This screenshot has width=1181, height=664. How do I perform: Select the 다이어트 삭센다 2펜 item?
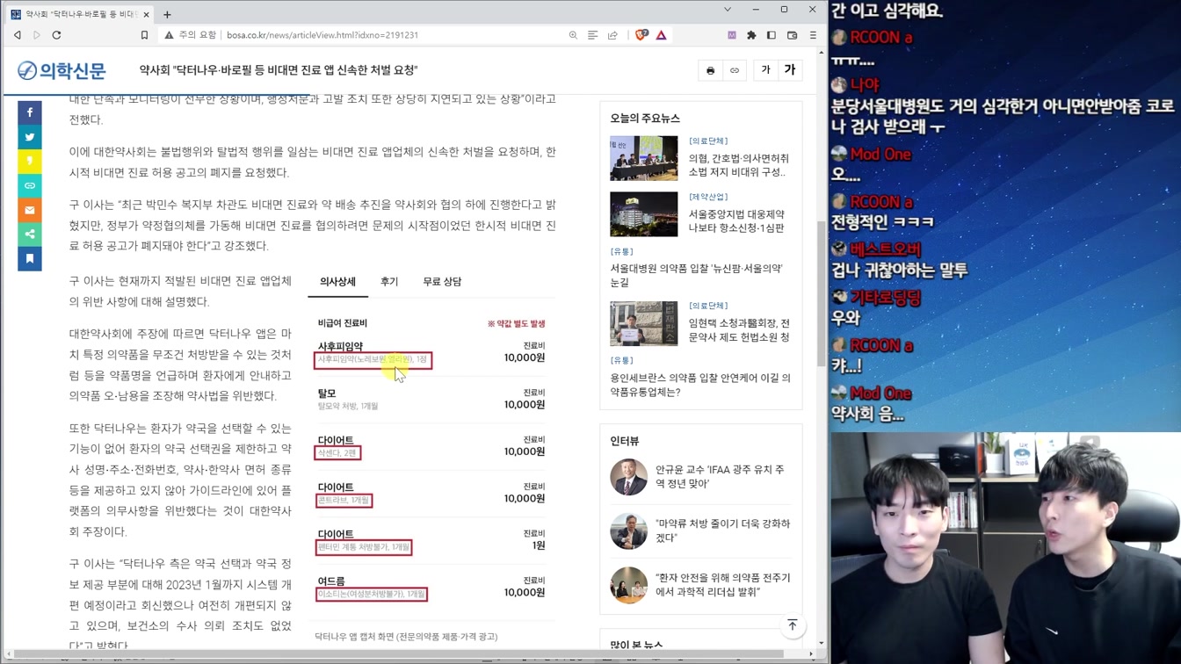tap(431, 446)
